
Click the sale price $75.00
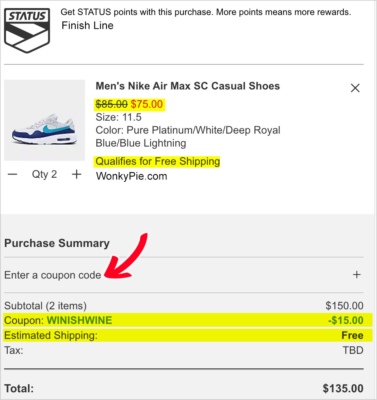[147, 104]
